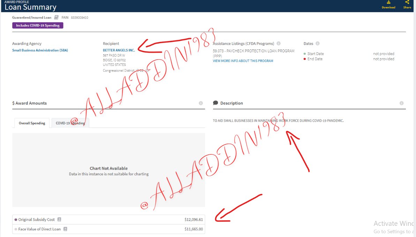Viewport: 416px width, 237px height.
Task: Click the 567 PASO DR W address line
Action: click(114, 55)
